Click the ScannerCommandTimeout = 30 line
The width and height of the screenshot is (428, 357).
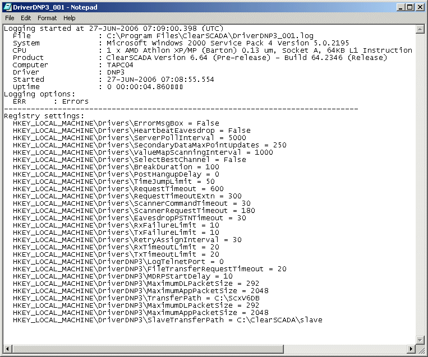[x=132, y=203]
